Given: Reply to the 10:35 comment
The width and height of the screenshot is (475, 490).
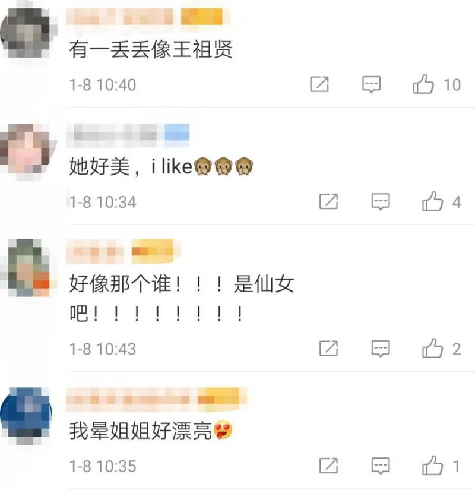Looking at the screenshot, I should [381, 466].
